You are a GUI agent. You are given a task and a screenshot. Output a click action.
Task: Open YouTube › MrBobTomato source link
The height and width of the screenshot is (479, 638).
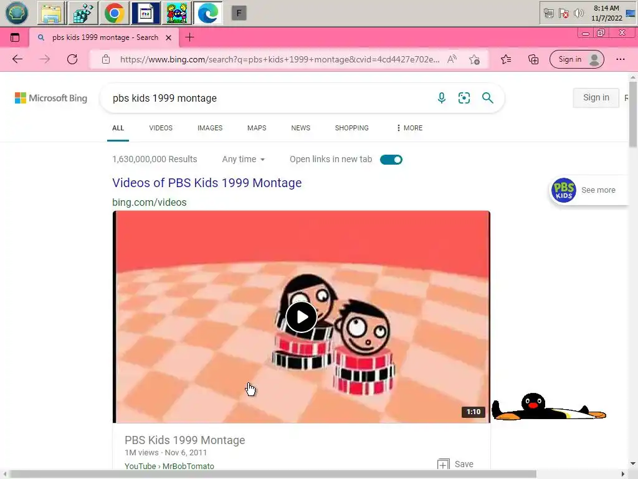click(x=169, y=466)
